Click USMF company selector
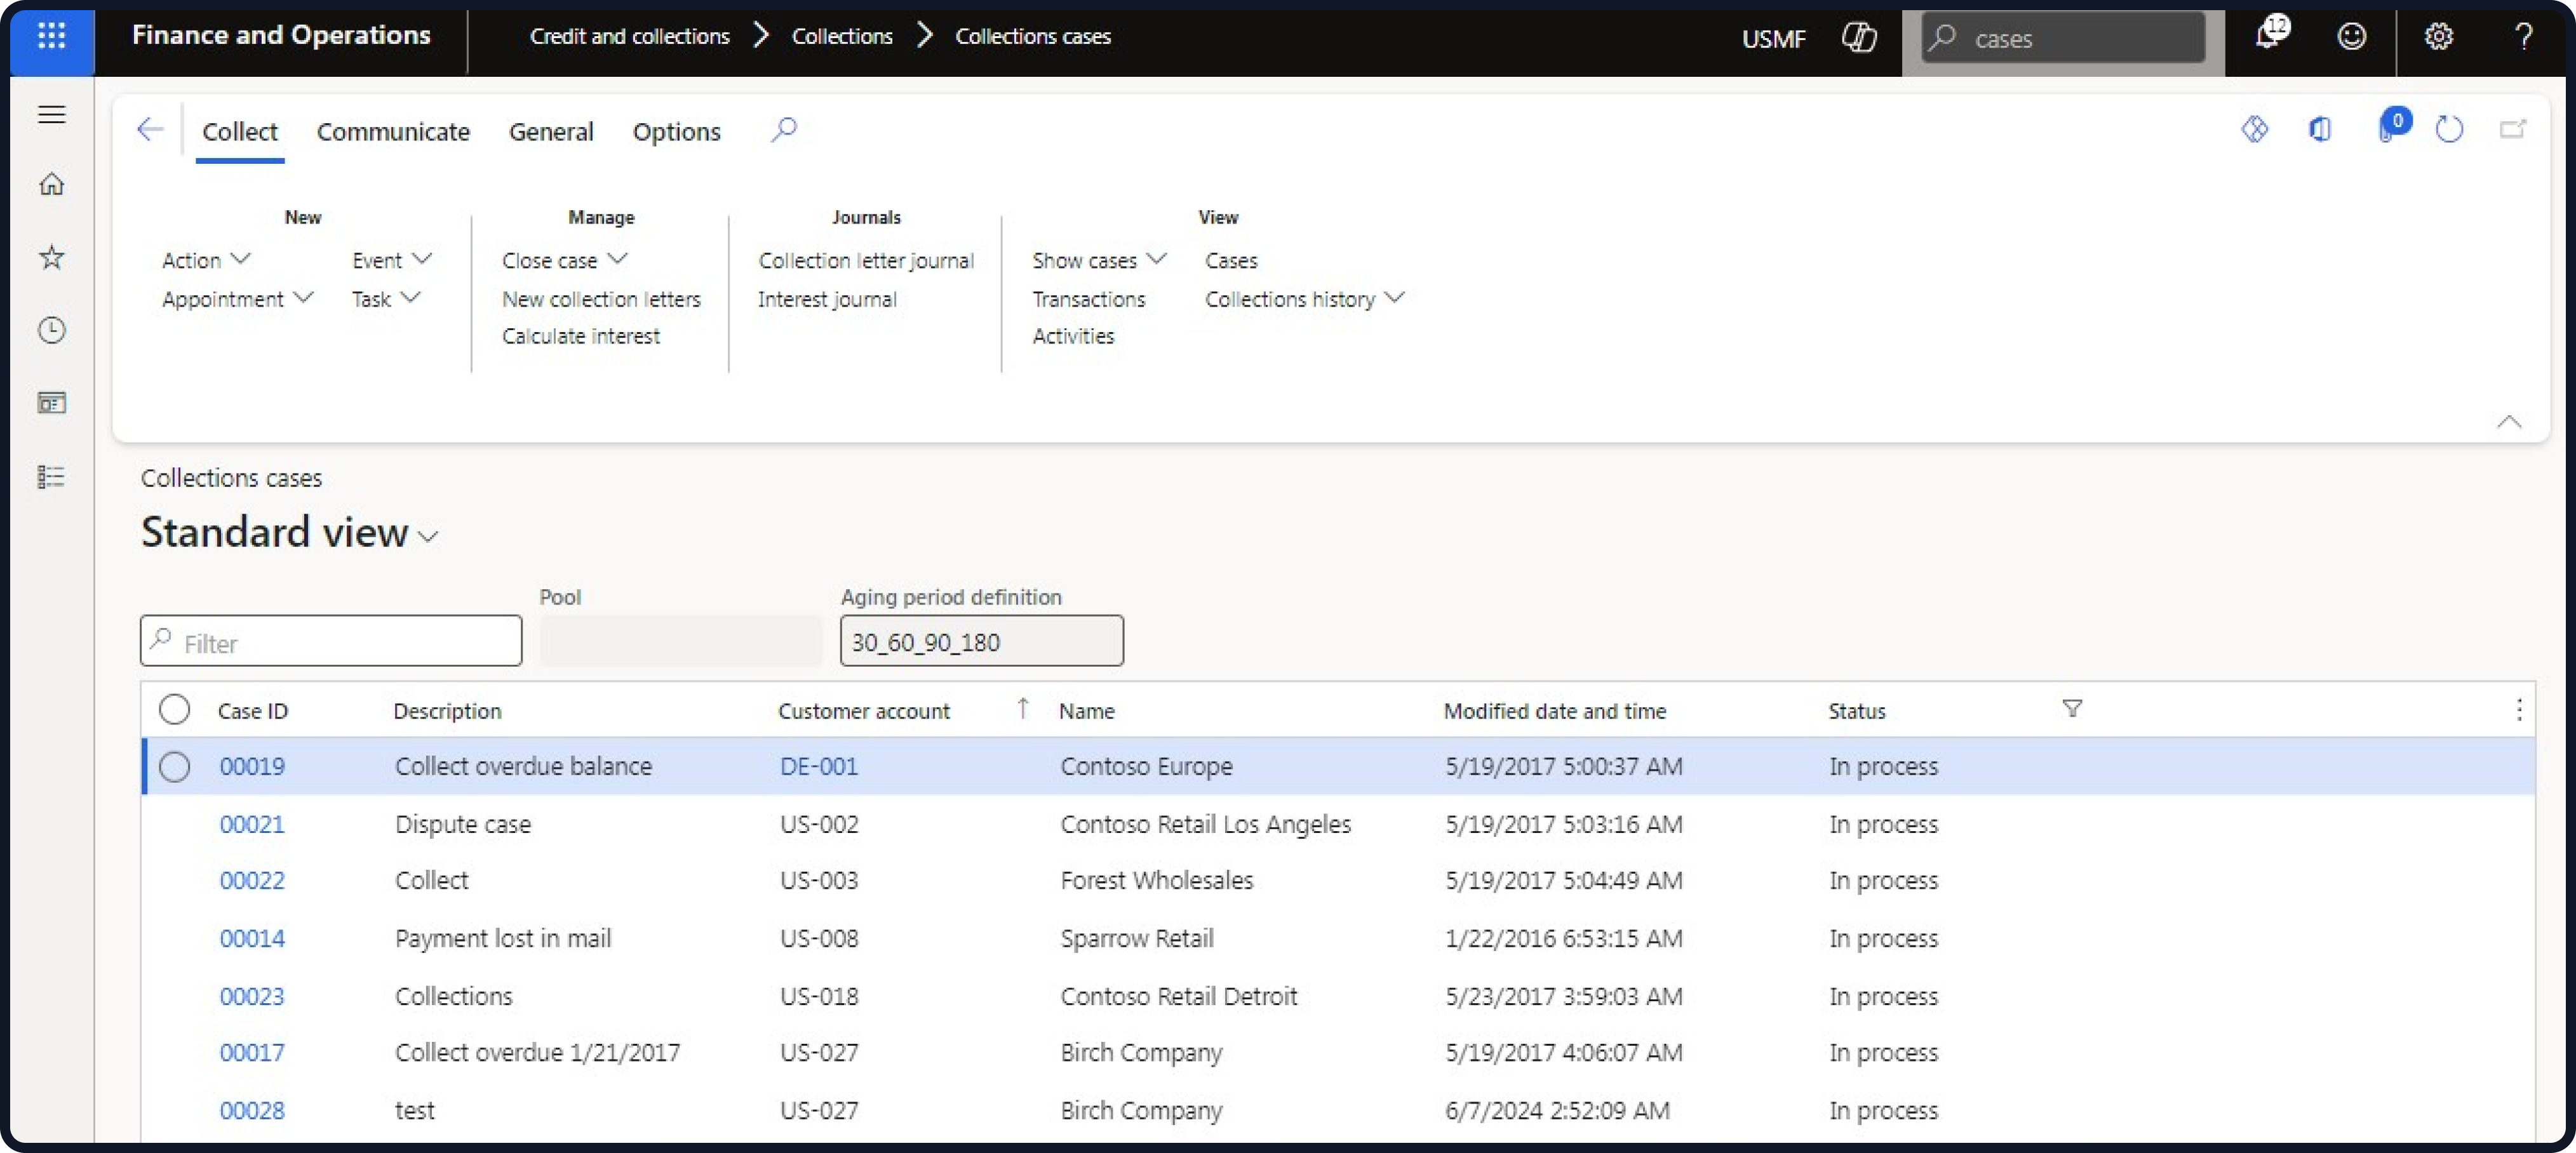 1773,38
